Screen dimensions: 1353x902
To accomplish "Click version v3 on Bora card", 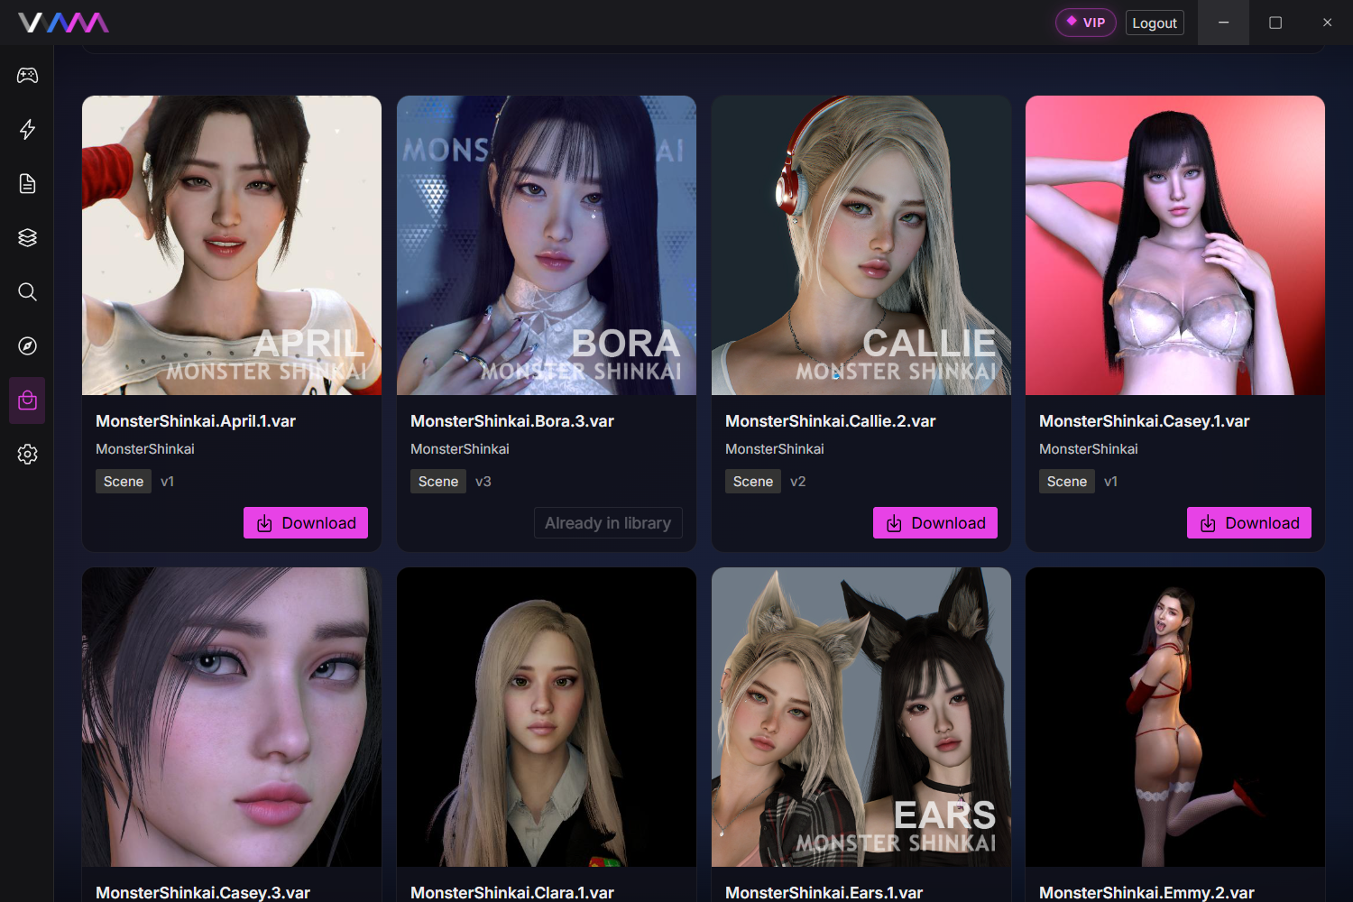I will [483, 482].
